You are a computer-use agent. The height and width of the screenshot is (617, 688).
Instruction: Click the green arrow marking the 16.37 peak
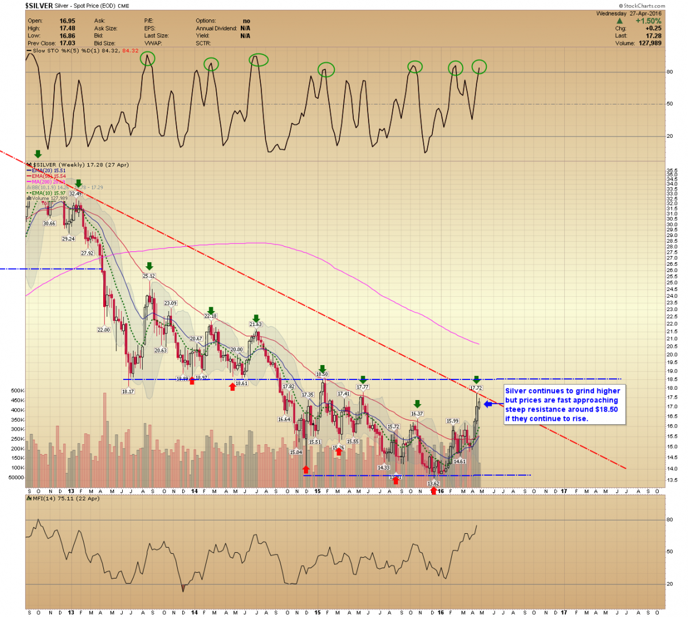(x=417, y=404)
